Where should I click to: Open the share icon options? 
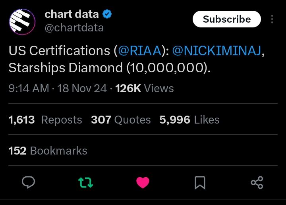(x=257, y=182)
